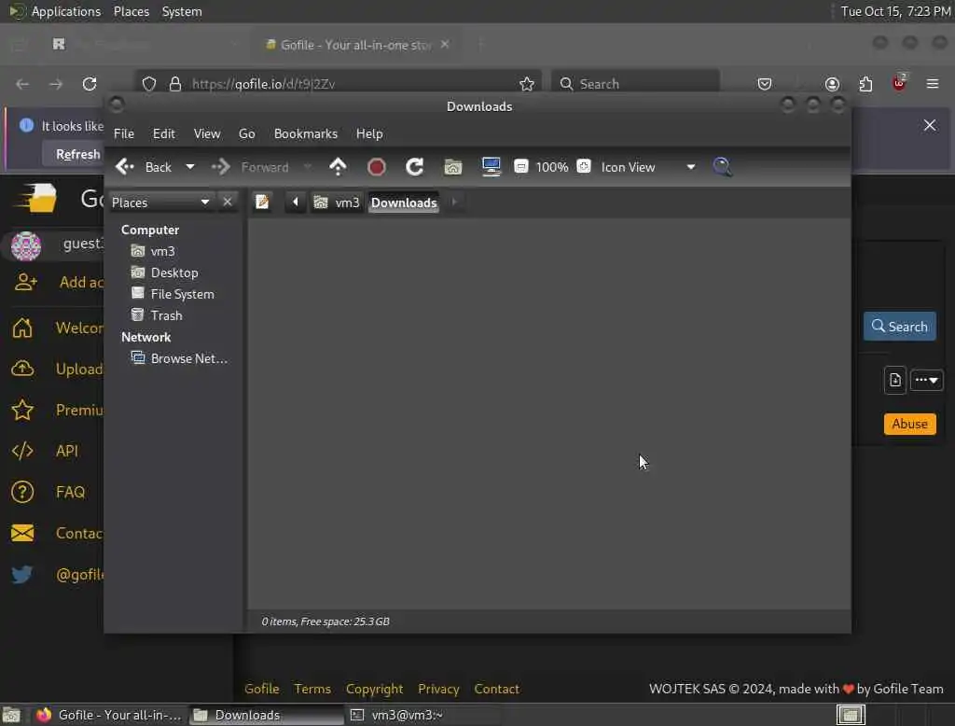Open Gofile API link
Screen dimensions: 955x726
(67, 451)
